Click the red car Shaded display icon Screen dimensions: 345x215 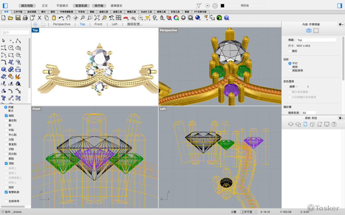click(126, 18)
